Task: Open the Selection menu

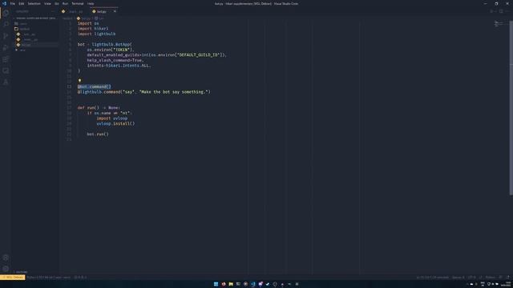Action: [34, 3]
